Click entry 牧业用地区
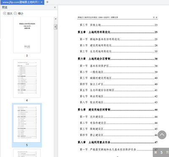This screenshot has width=169, height=157. pyautogui.click(x=118, y=102)
